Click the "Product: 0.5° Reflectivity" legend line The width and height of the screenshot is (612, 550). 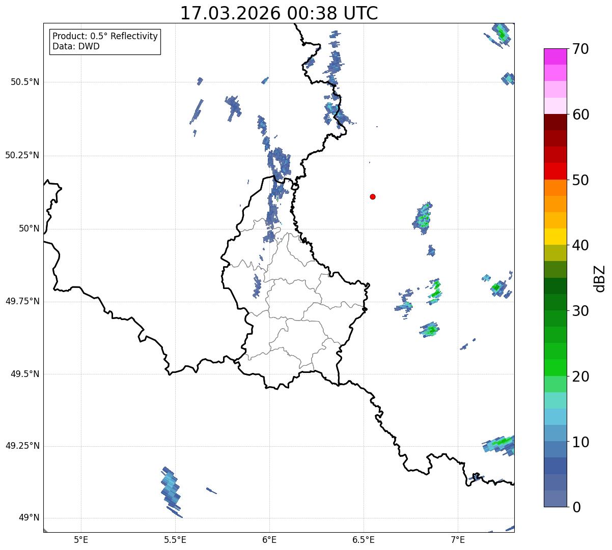105,37
